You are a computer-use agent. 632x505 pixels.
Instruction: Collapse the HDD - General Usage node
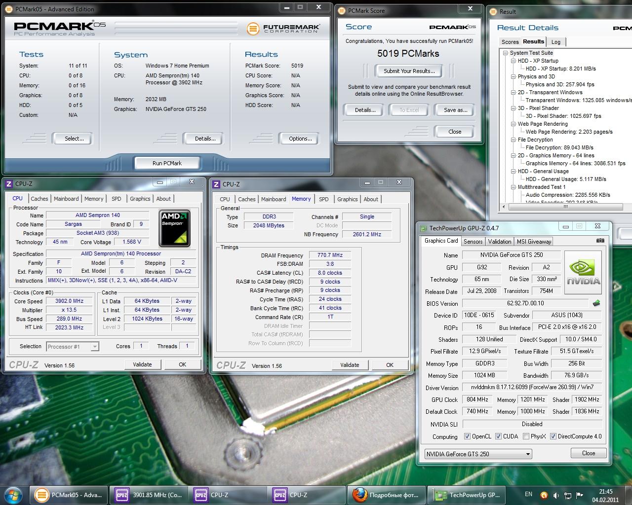(x=513, y=171)
